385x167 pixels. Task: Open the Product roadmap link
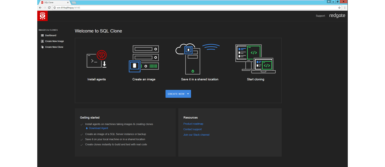(193, 124)
